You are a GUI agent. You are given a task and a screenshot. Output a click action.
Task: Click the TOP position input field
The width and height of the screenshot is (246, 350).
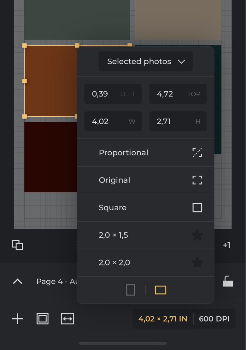178,94
